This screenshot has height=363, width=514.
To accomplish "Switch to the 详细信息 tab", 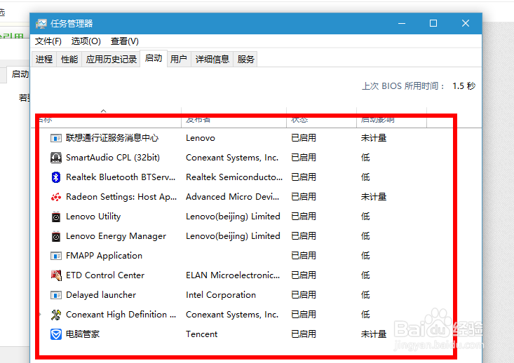I will [212, 60].
